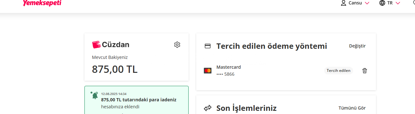This screenshot has height=114, width=415.
Task: Open the Cansu account menu label
Action: click(355, 3)
